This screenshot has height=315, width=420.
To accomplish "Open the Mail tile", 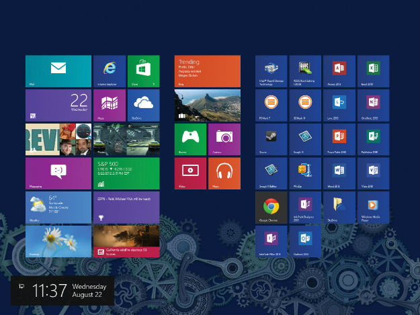I will (x=58, y=71).
